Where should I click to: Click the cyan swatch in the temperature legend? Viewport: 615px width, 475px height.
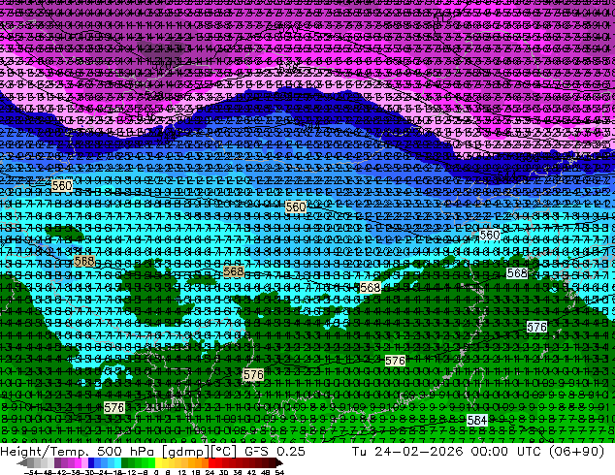click(117, 463)
